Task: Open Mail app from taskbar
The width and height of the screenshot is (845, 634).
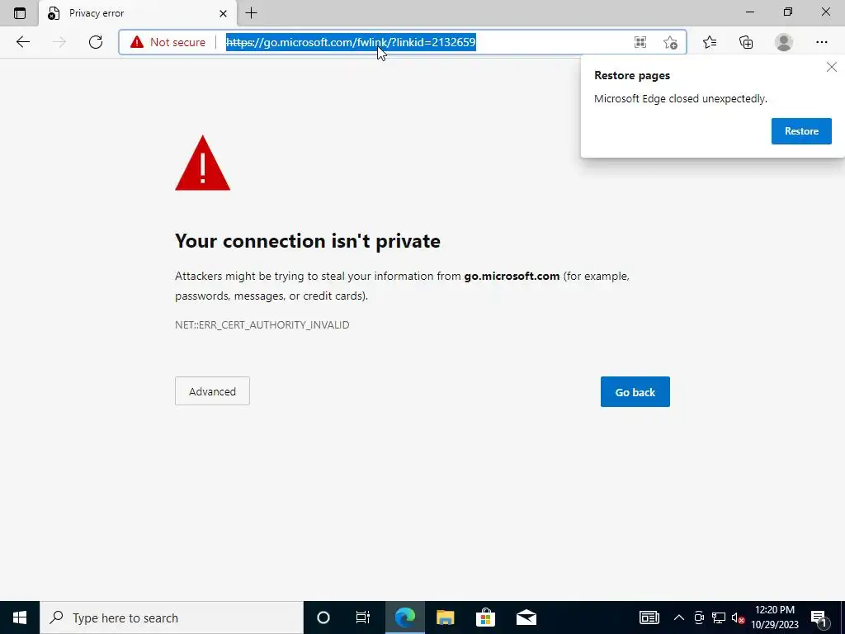Action: [526, 617]
